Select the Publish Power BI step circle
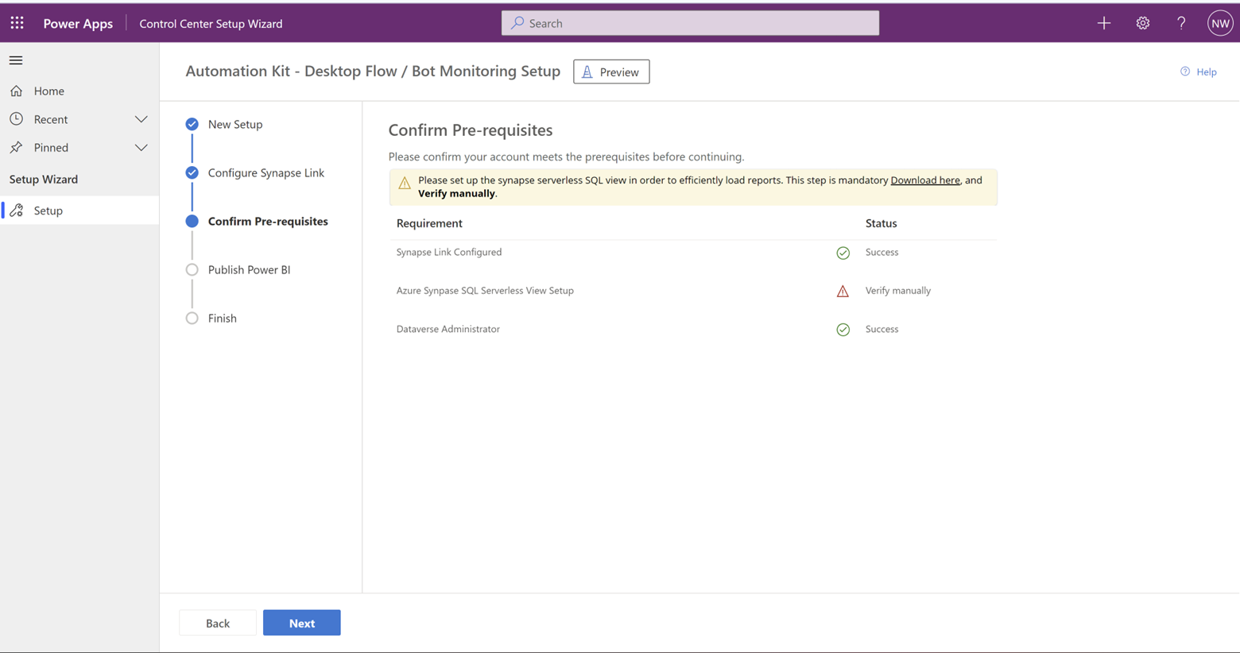1240x653 pixels. click(192, 269)
